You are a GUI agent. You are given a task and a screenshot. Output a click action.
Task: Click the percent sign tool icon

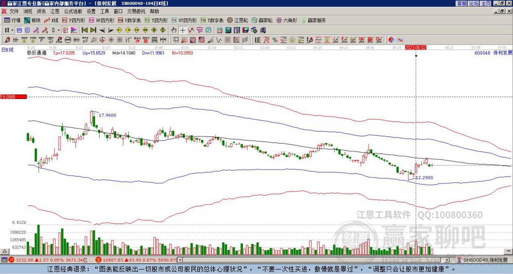[x=275, y=40]
